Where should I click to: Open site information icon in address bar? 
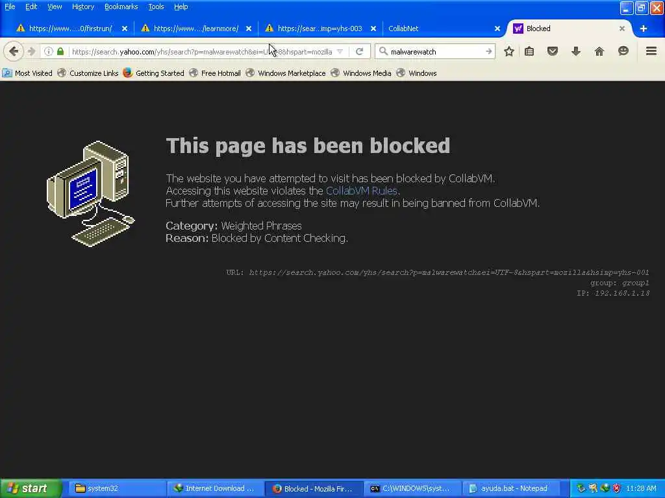pos(48,52)
